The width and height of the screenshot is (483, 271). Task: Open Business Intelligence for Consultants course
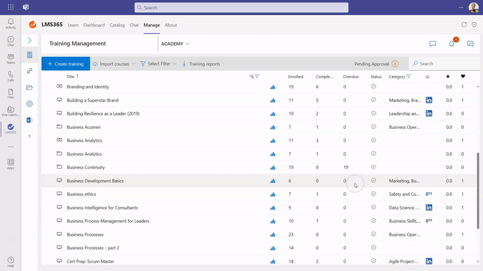[x=102, y=208]
